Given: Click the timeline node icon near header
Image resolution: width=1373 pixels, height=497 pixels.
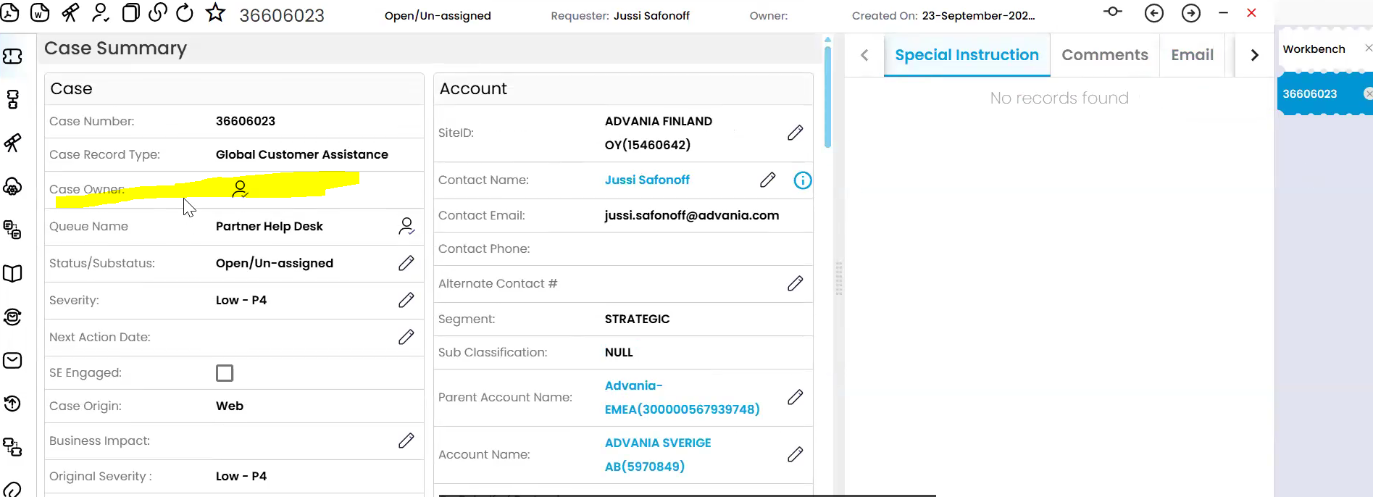Looking at the screenshot, I should pos(1113,12).
